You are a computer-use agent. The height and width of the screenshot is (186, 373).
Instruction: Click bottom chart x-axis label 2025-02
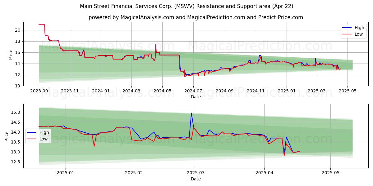(x=134, y=174)
